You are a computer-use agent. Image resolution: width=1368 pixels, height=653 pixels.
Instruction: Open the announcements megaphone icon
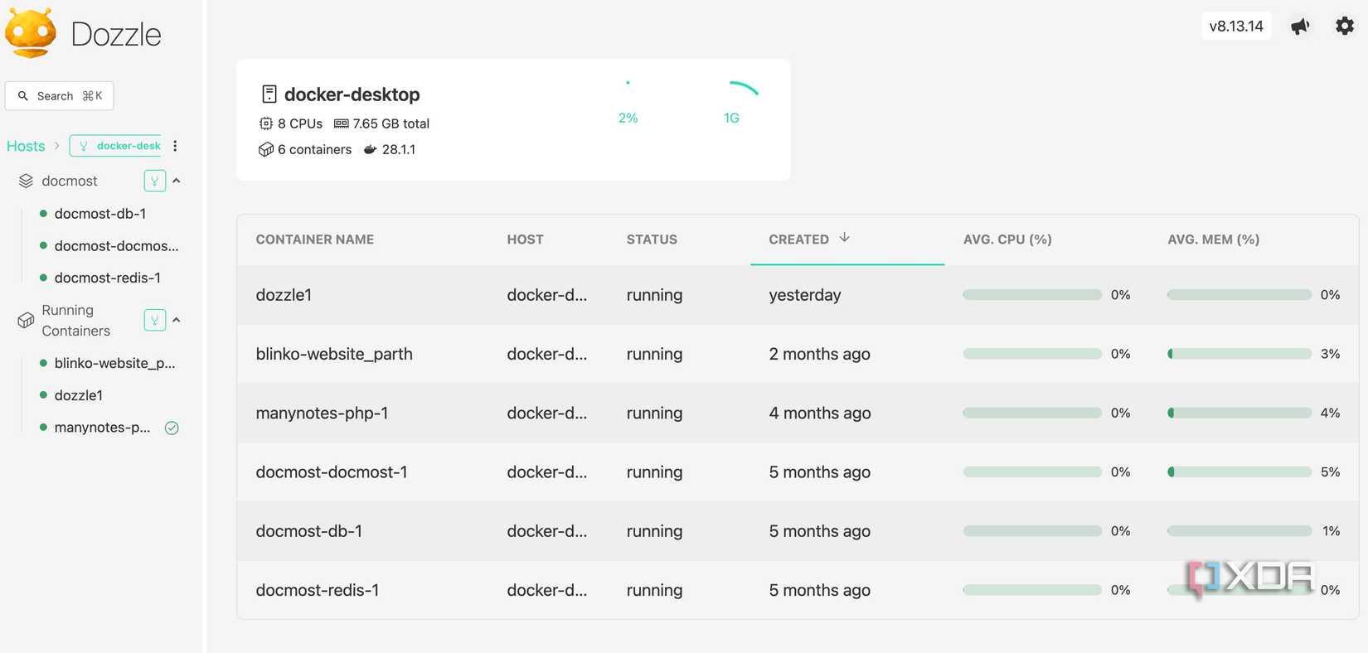pyautogui.click(x=1300, y=27)
